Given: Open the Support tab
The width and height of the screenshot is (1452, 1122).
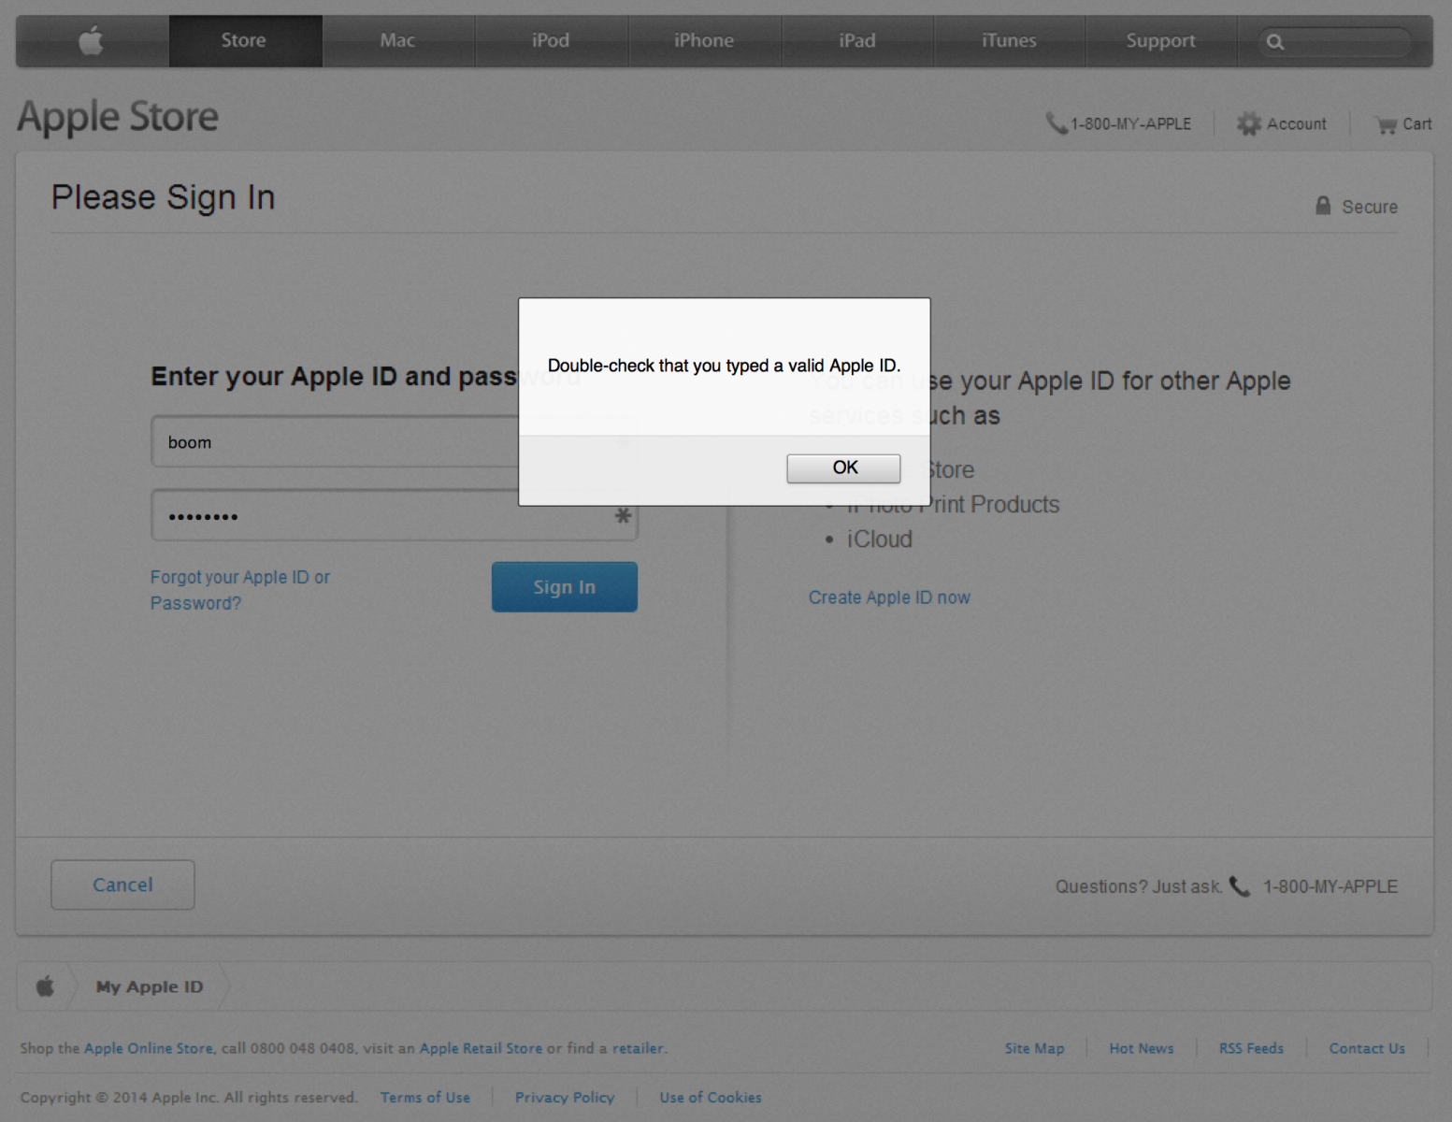Looking at the screenshot, I should click(1161, 41).
